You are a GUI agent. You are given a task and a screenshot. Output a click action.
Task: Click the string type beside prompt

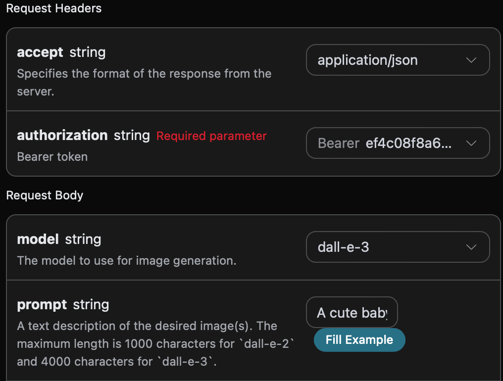click(91, 305)
